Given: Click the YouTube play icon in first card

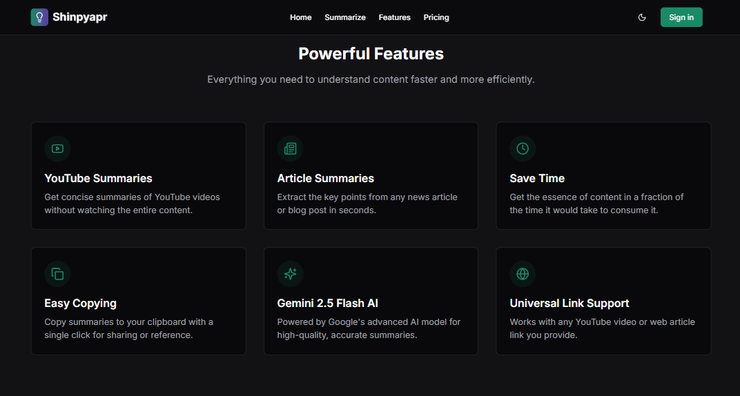Looking at the screenshot, I should (x=58, y=148).
